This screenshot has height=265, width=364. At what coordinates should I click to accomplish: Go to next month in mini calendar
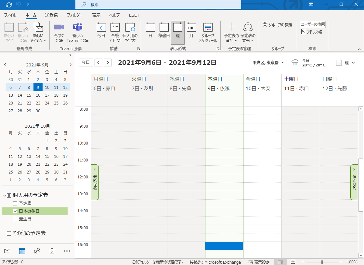coord(70,65)
